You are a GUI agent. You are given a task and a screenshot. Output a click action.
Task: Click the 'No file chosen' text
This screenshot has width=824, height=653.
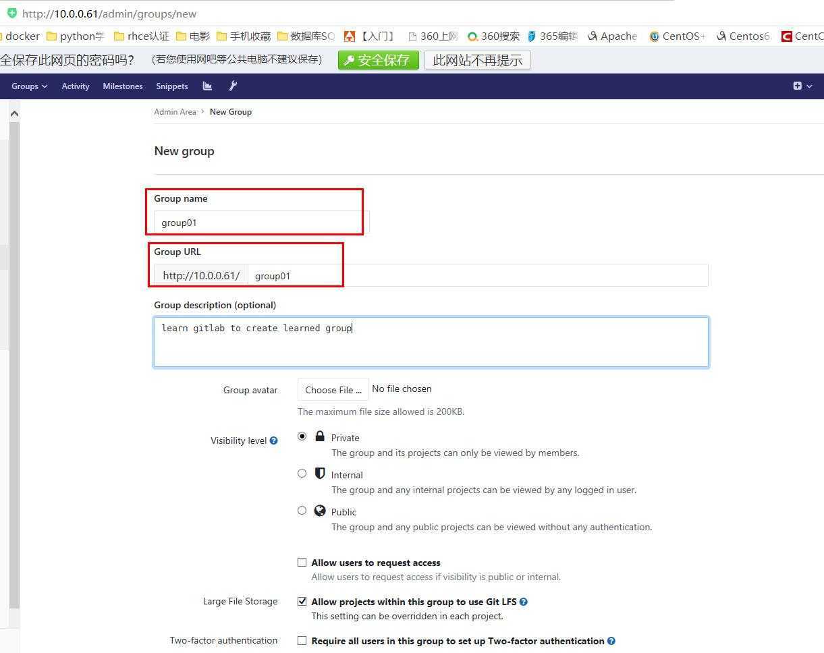[402, 389]
